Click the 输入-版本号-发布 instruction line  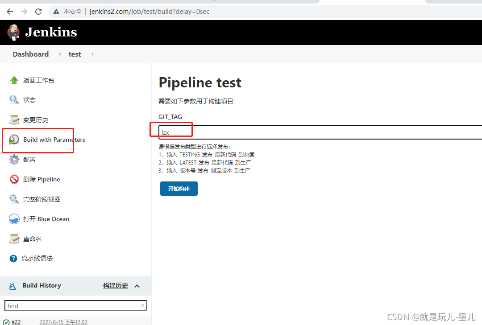204,170
